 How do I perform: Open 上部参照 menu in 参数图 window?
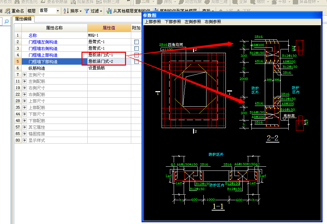(153, 22)
